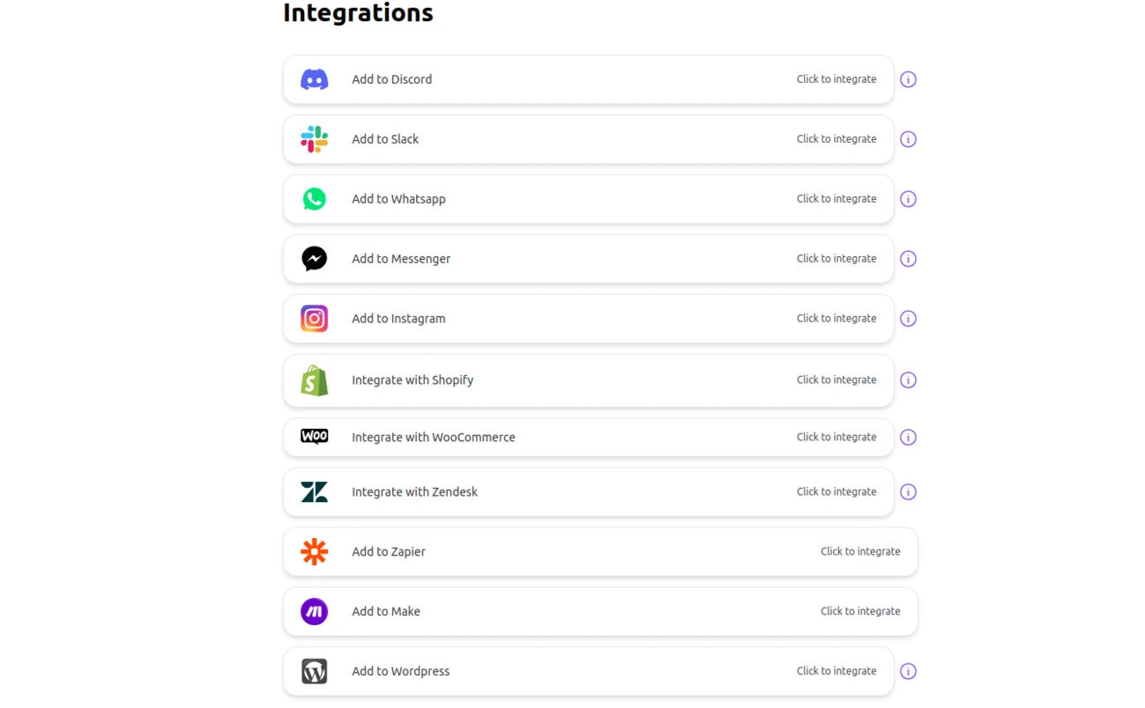Open info tooltip for Instagram integration

tap(908, 318)
